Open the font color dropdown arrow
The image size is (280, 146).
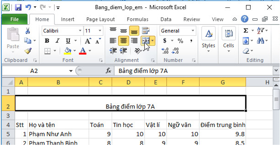click(x=90, y=51)
